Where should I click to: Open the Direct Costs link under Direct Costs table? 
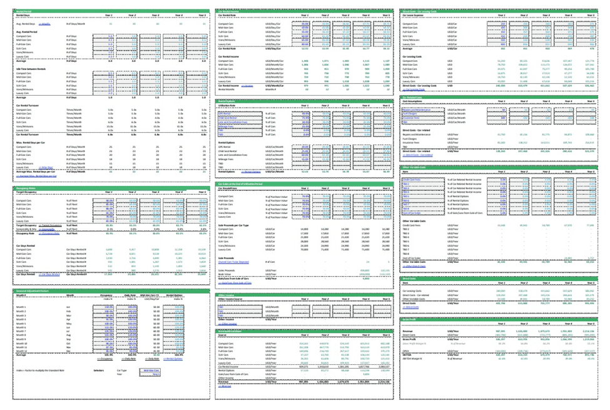(x=410, y=307)
